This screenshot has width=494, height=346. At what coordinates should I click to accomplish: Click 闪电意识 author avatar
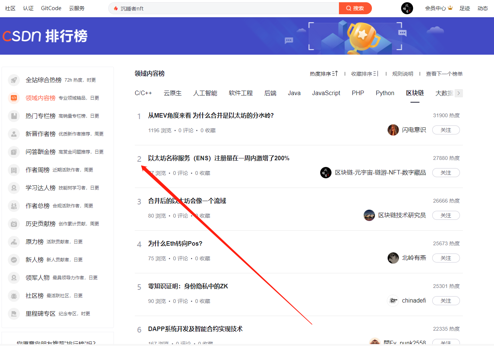coord(393,130)
